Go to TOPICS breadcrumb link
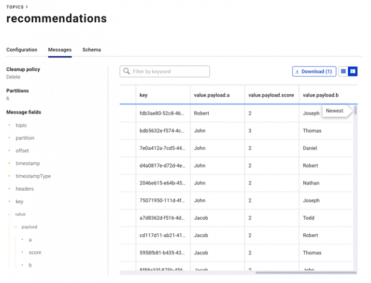371x283 pixels. [x=15, y=7]
